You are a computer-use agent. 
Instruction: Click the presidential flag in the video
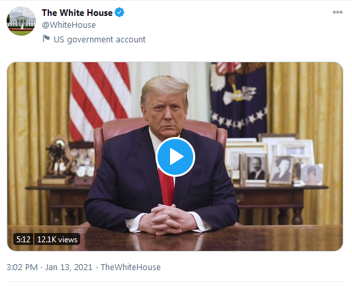(x=239, y=99)
